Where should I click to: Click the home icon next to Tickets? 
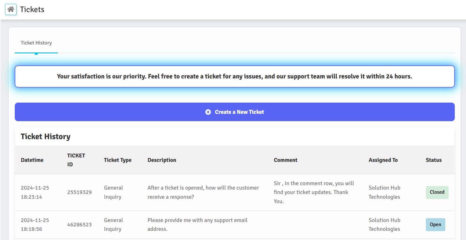(11, 9)
